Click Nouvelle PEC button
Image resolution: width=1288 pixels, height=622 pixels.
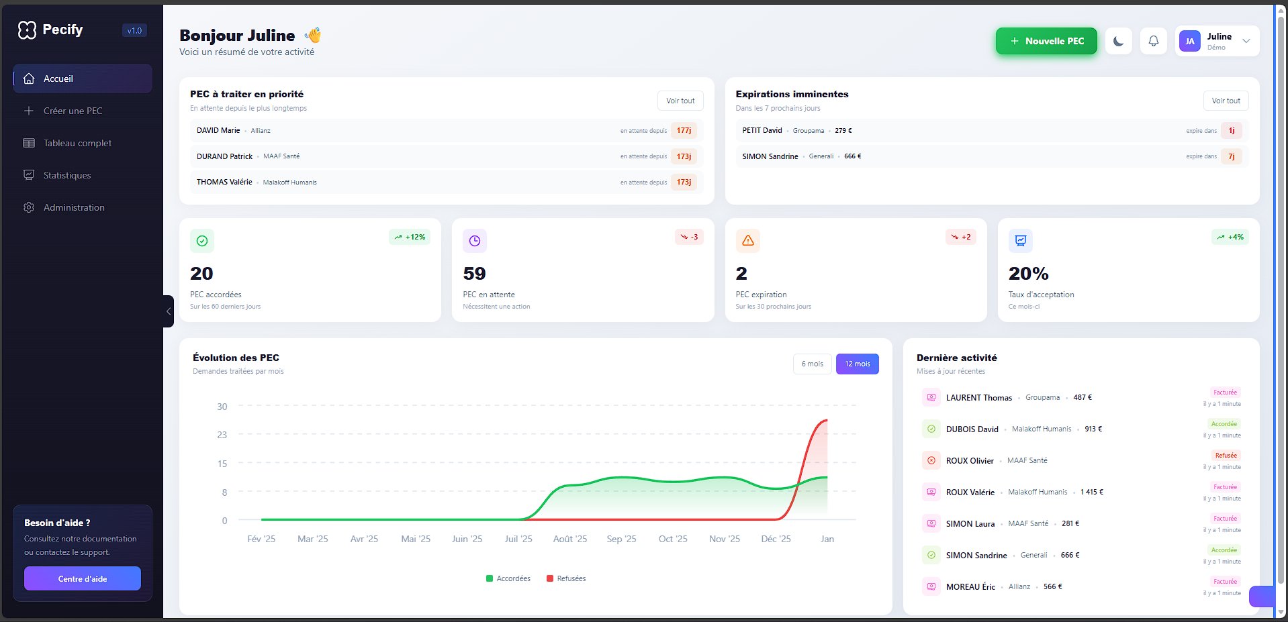pyautogui.click(x=1046, y=41)
